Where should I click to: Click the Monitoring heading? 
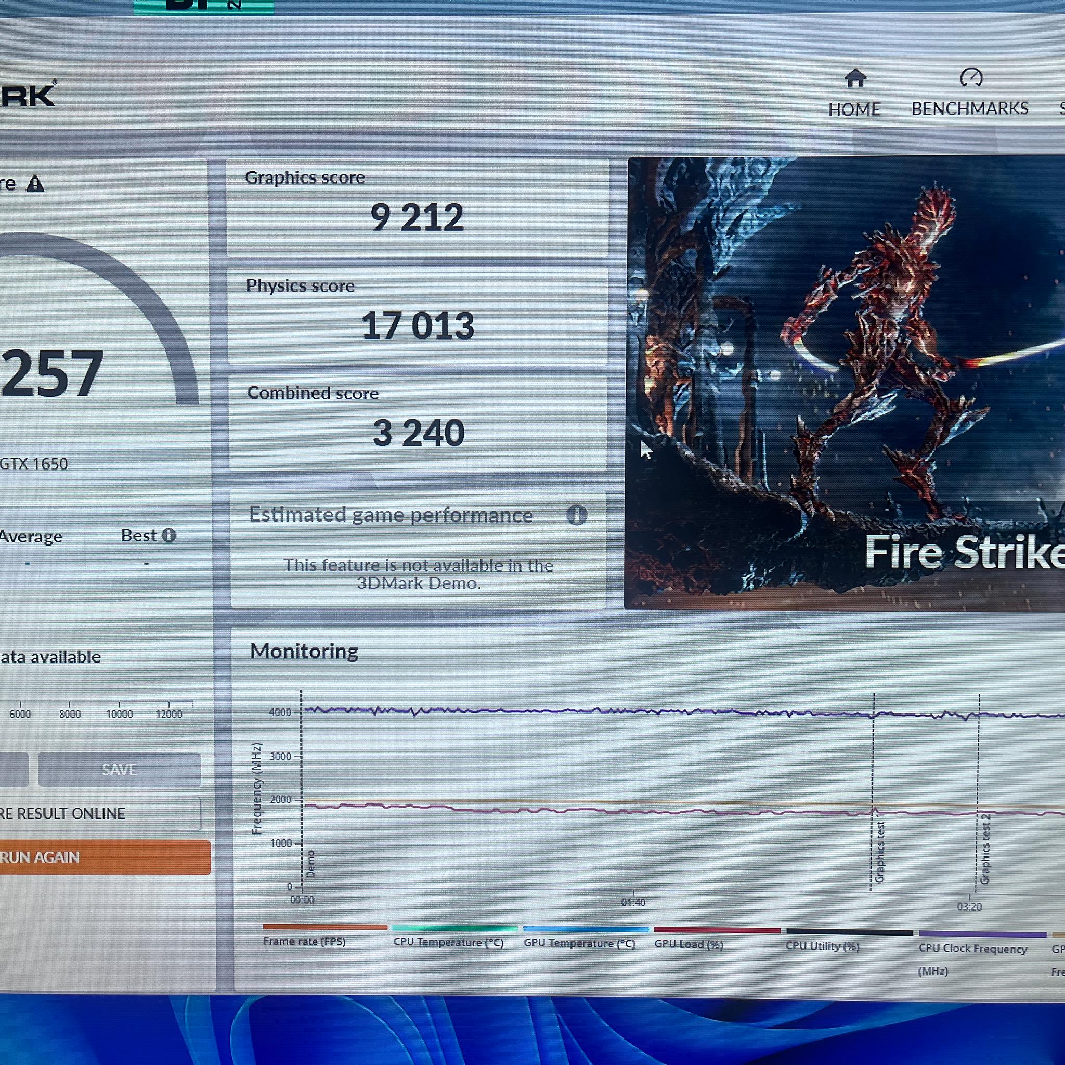coord(304,651)
